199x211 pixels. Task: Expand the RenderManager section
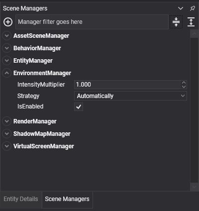(7, 121)
